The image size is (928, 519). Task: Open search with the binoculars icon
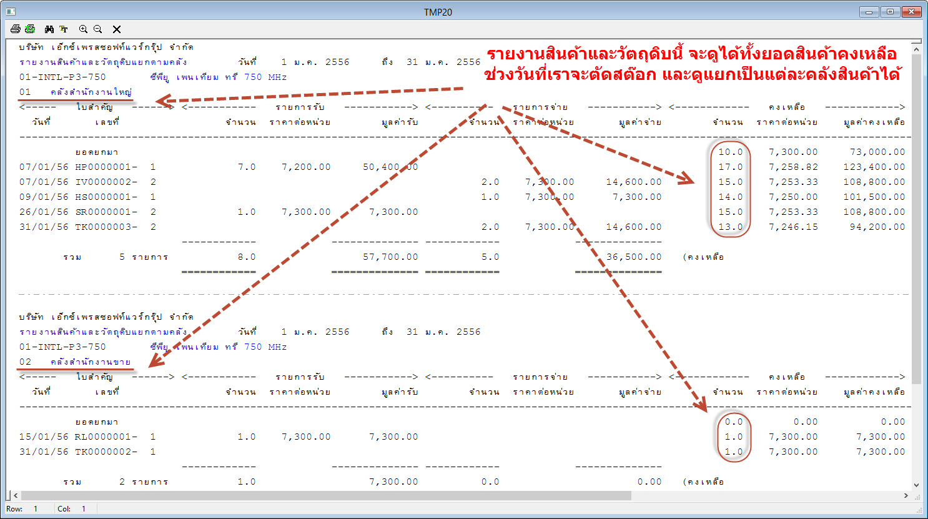[49, 29]
